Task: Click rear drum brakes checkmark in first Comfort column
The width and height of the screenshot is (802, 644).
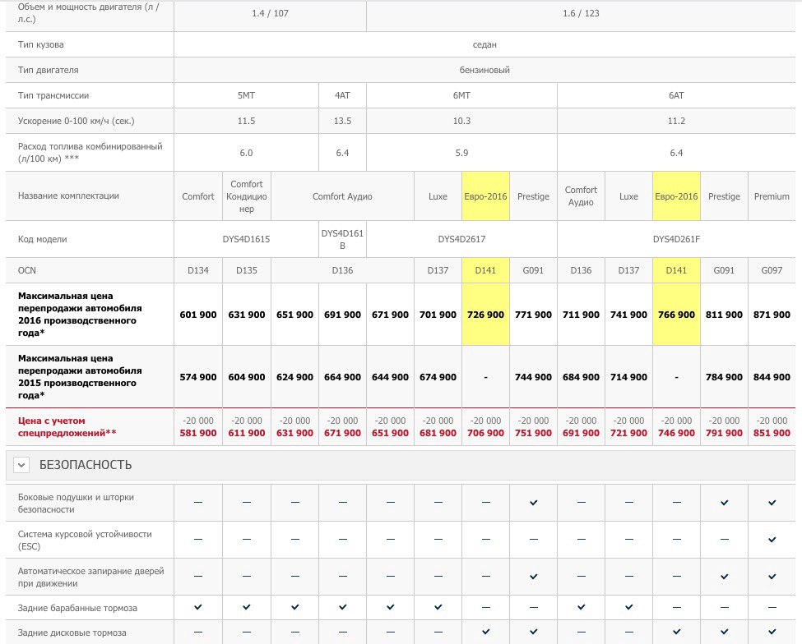Action: (x=198, y=607)
